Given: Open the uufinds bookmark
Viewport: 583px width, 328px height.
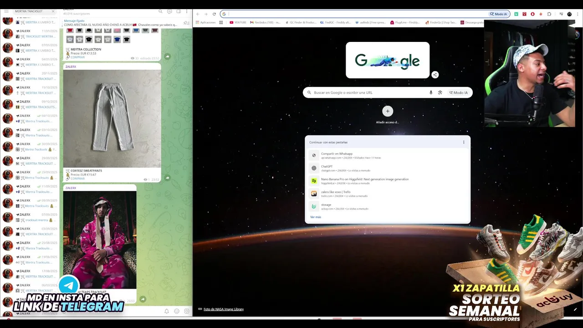Looking at the screenshot, I should click(370, 22).
